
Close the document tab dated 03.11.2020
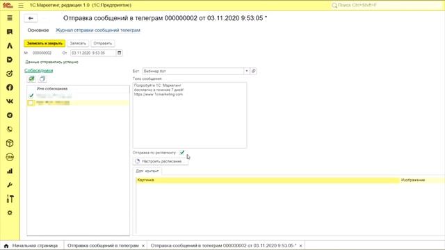point(301,246)
